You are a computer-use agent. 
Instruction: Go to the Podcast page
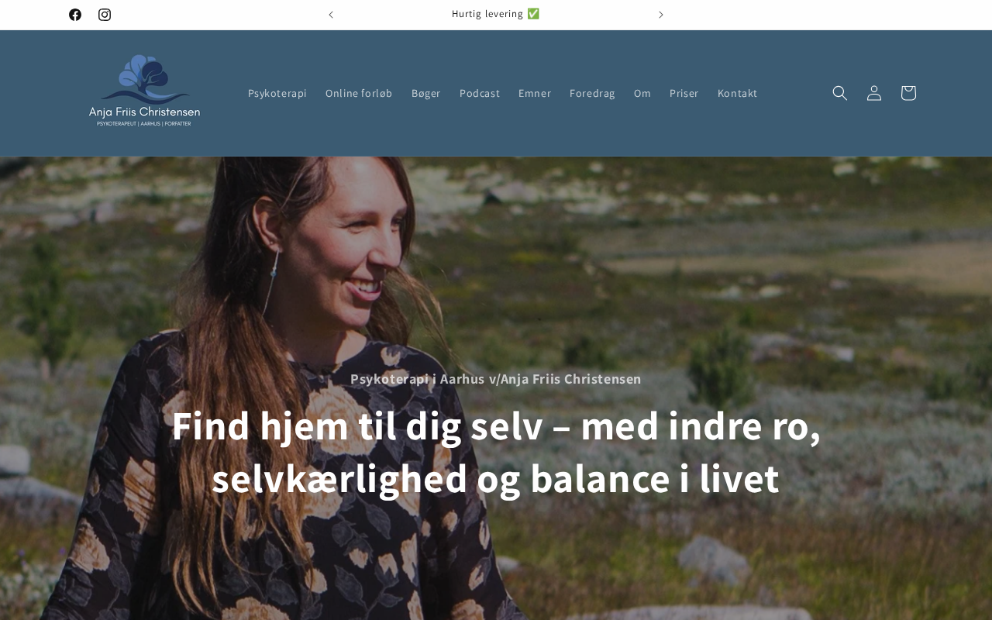pos(480,93)
